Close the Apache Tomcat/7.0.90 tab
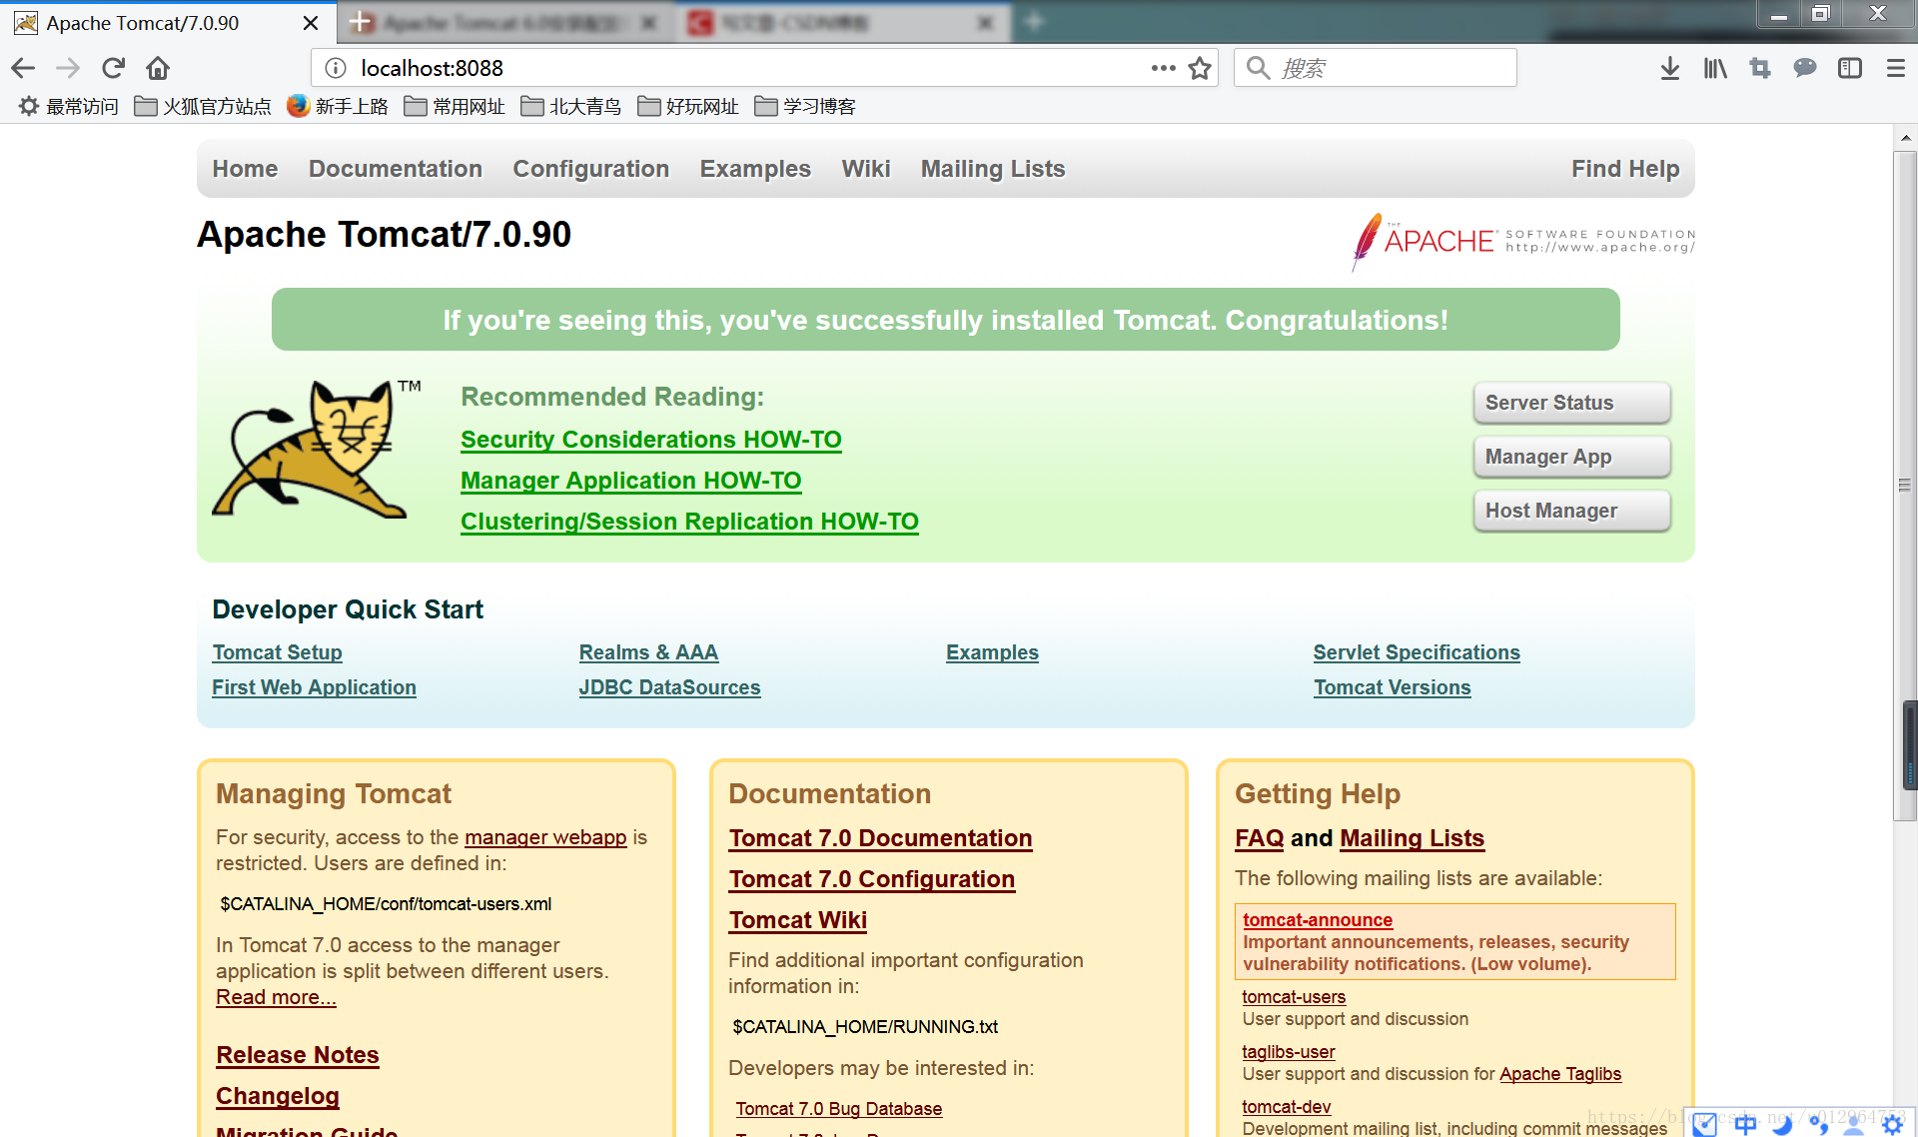Viewport: 1918px width, 1137px height. point(311,23)
